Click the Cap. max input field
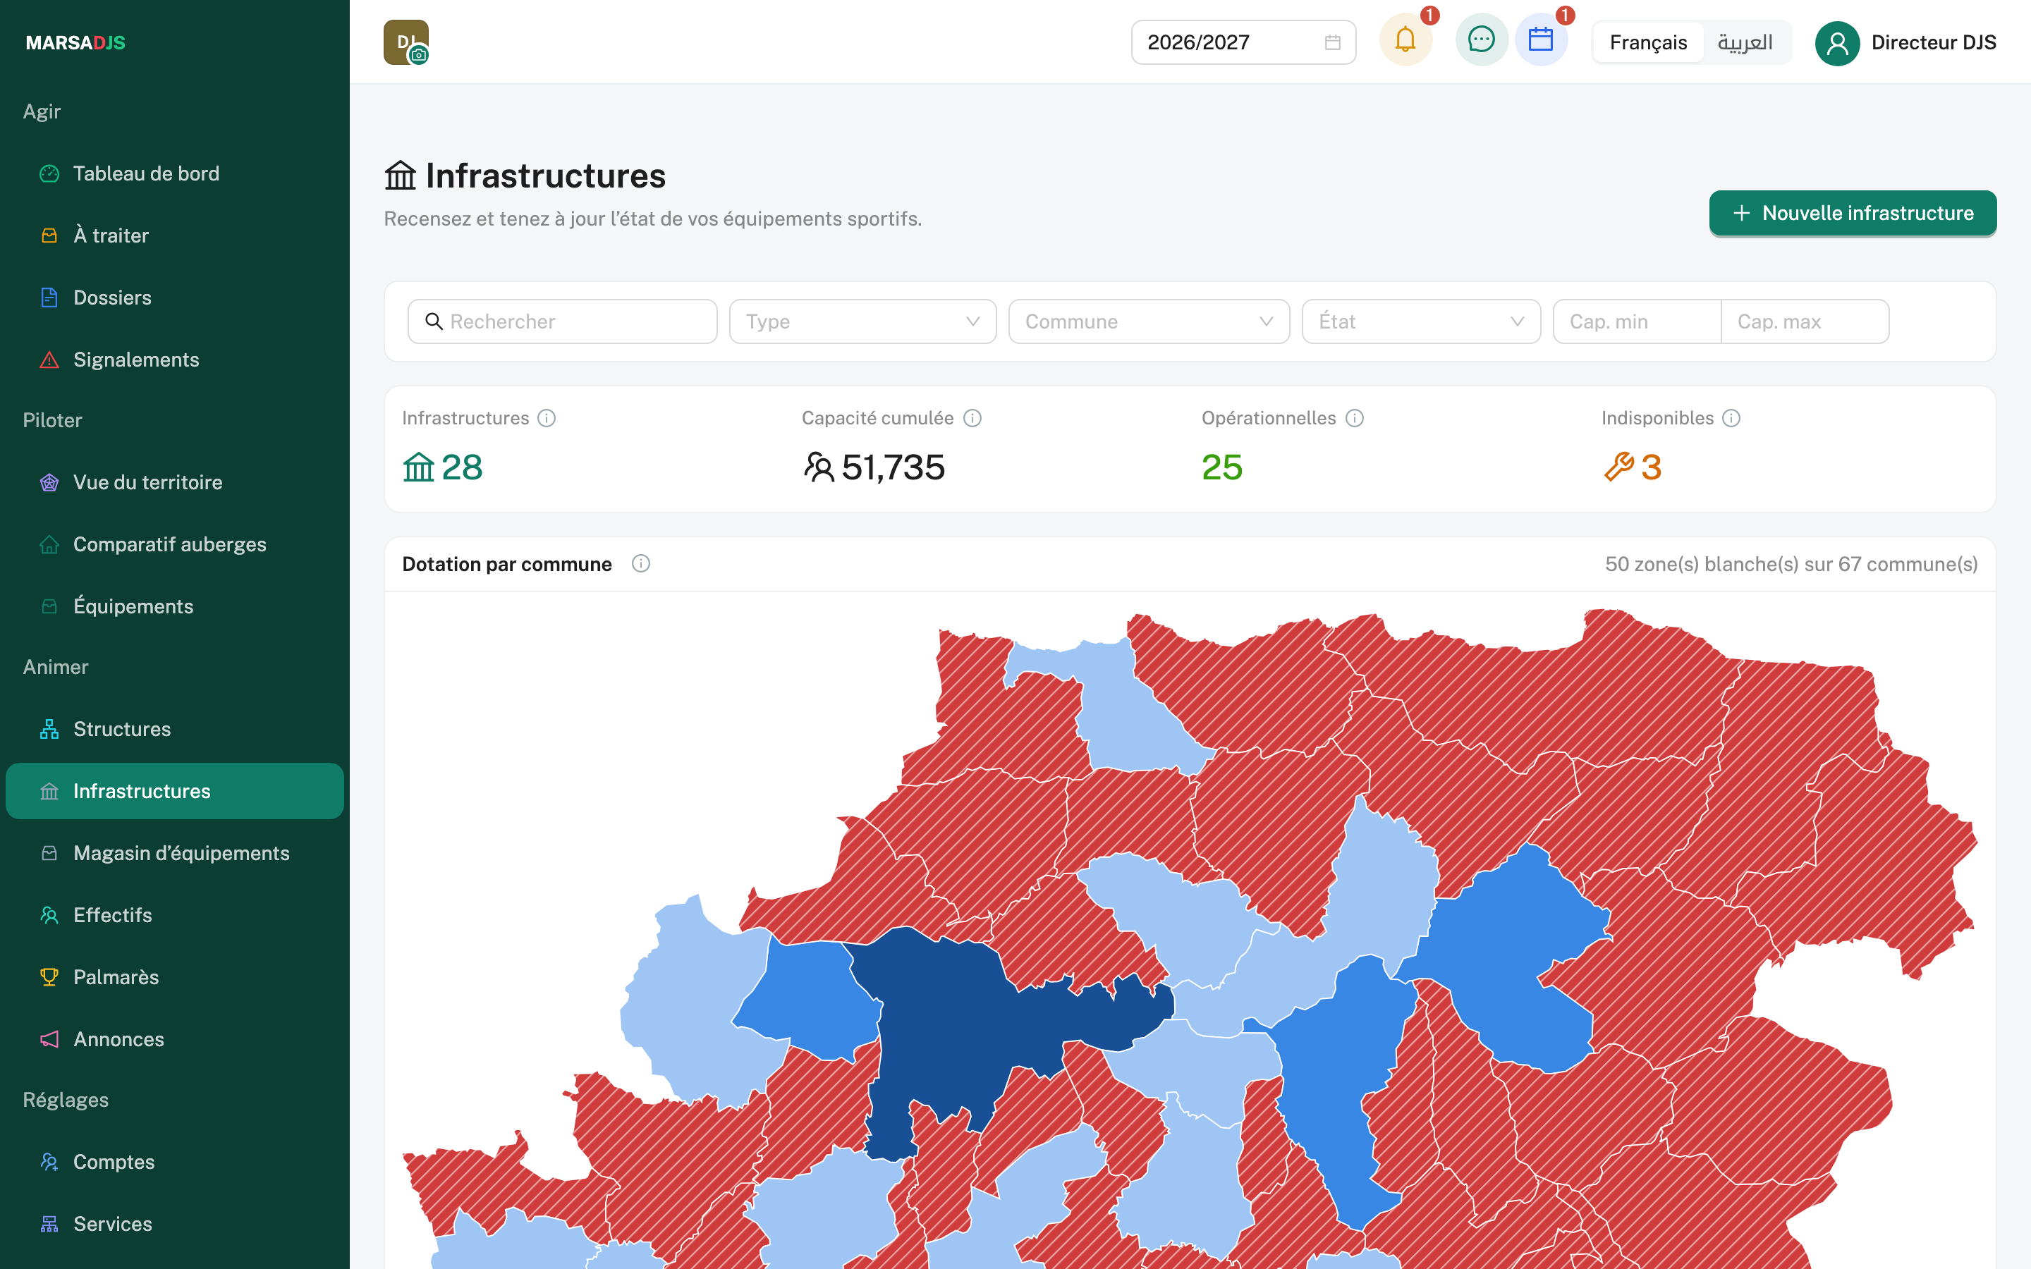The image size is (2031, 1269). point(1805,321)
